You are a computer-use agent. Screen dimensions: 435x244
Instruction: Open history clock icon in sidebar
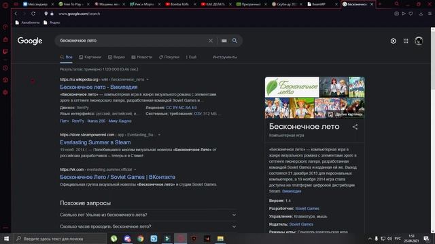click(5, 68)
